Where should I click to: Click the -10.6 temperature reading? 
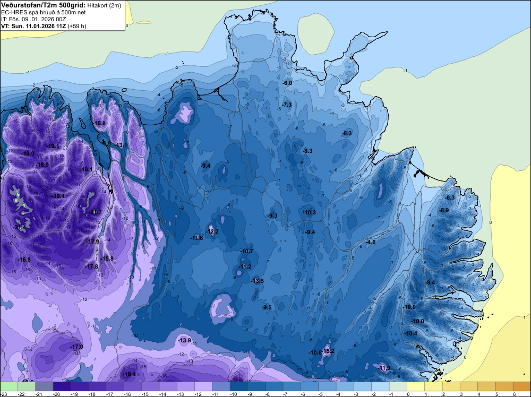tap(315, 352)
